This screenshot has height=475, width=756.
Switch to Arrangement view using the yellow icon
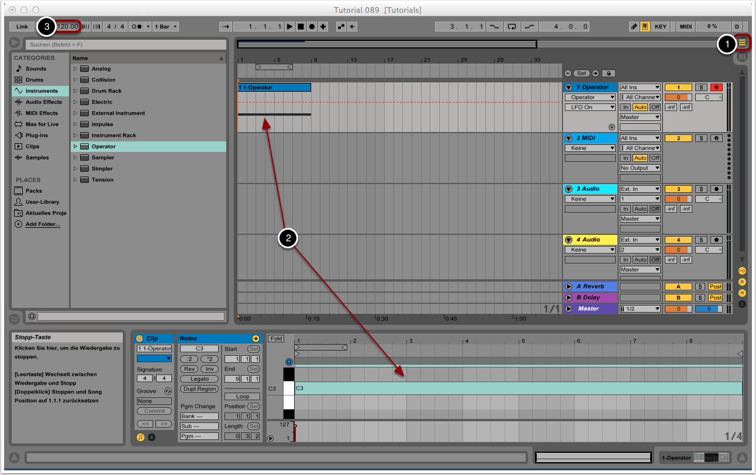(742, 43)
